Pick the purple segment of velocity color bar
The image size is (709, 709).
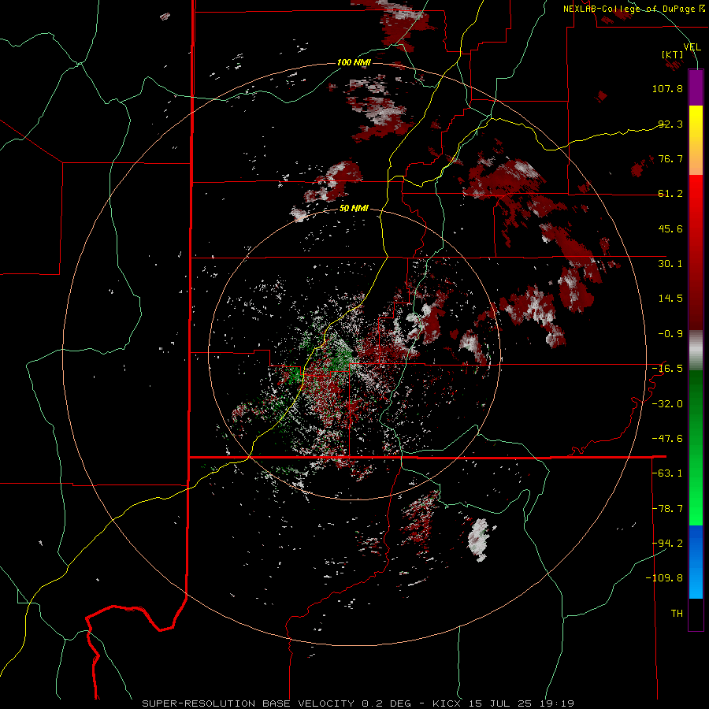click(696, 87)
